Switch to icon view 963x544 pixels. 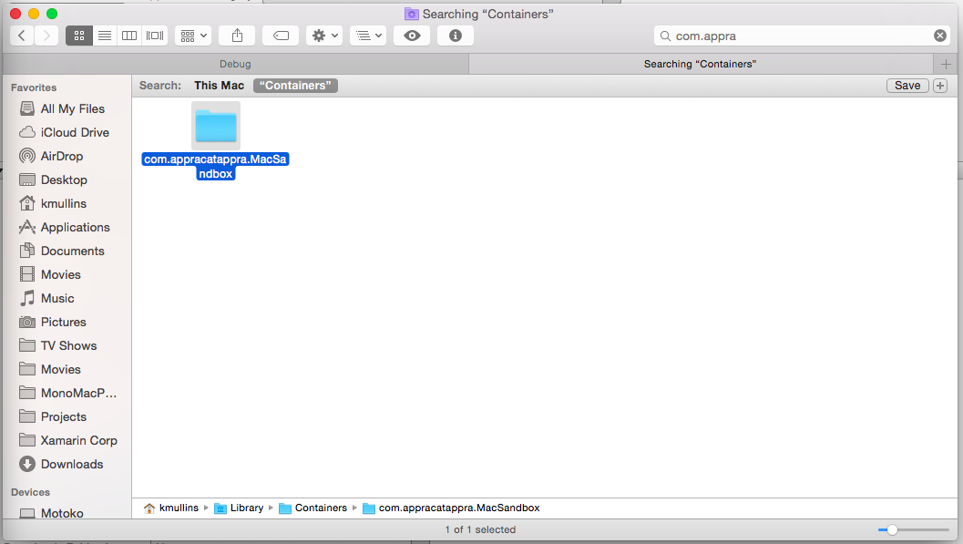coord(79,36)
